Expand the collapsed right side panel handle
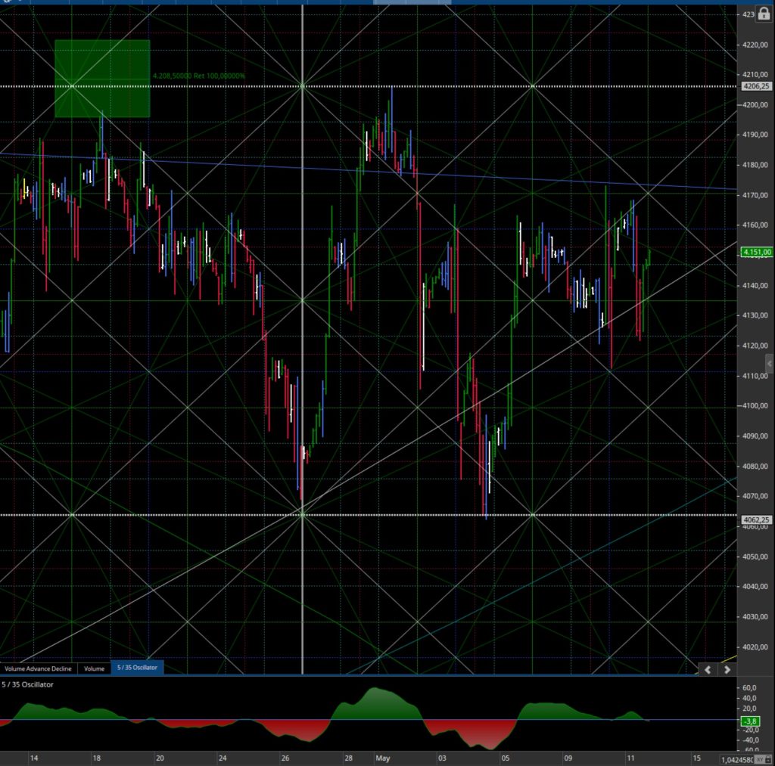Image resolution: width=775 pixels, height=766 pixels. 769,364
